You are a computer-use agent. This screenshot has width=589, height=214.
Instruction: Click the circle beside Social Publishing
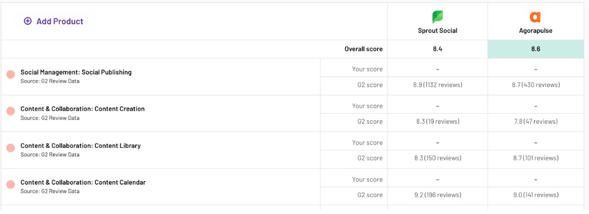10,75
